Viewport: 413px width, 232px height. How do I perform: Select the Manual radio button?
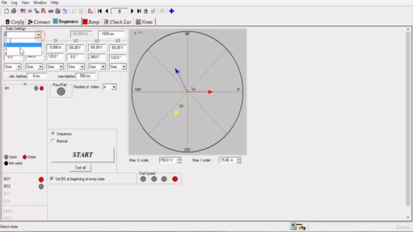click(53, 141)
